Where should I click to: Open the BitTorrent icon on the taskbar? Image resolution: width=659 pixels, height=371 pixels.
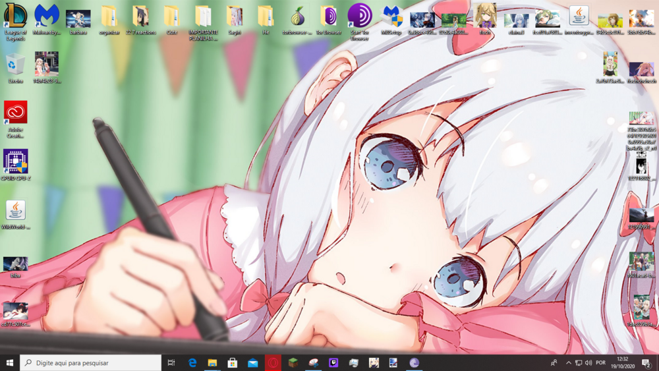pos(414,362)
